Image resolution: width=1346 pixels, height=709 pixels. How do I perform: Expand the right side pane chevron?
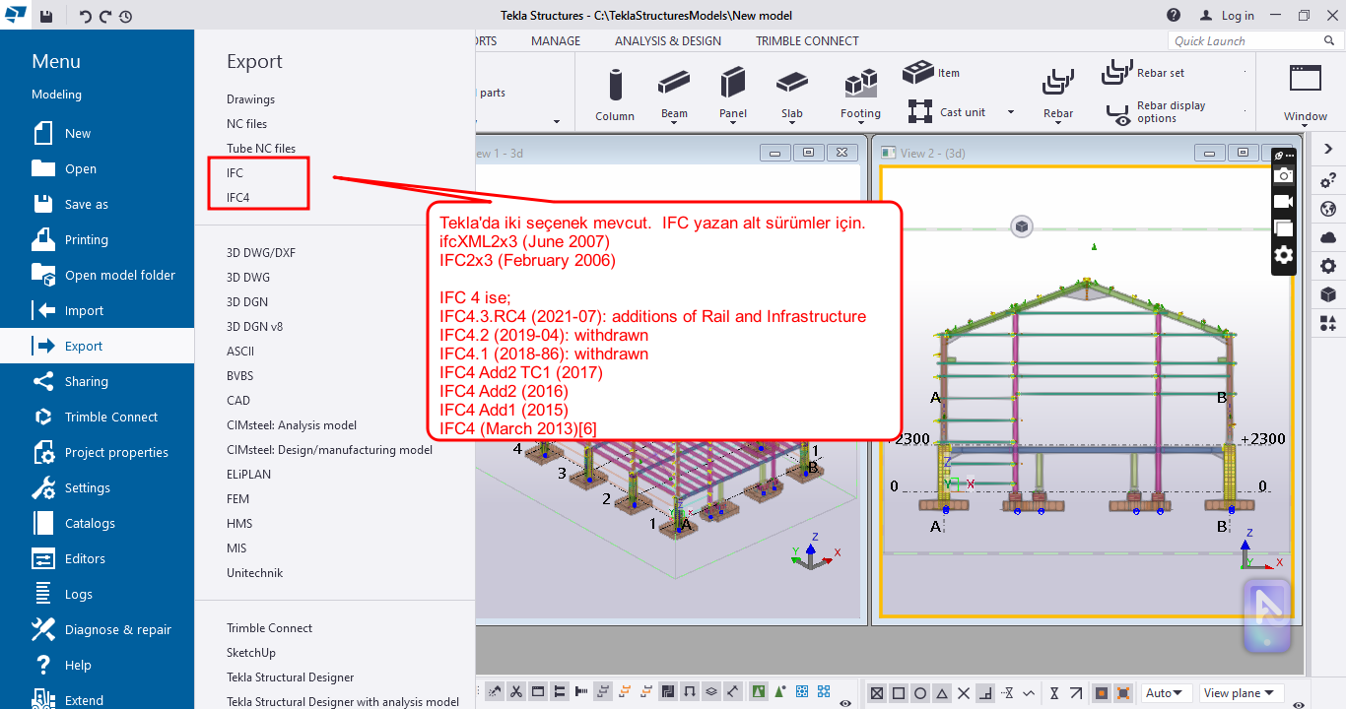[x=1328, y=149]
